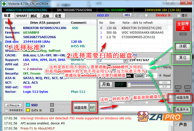Click the HEX view button
The image size is (194, 131).
pyautogui.click(x=127, y=15)
